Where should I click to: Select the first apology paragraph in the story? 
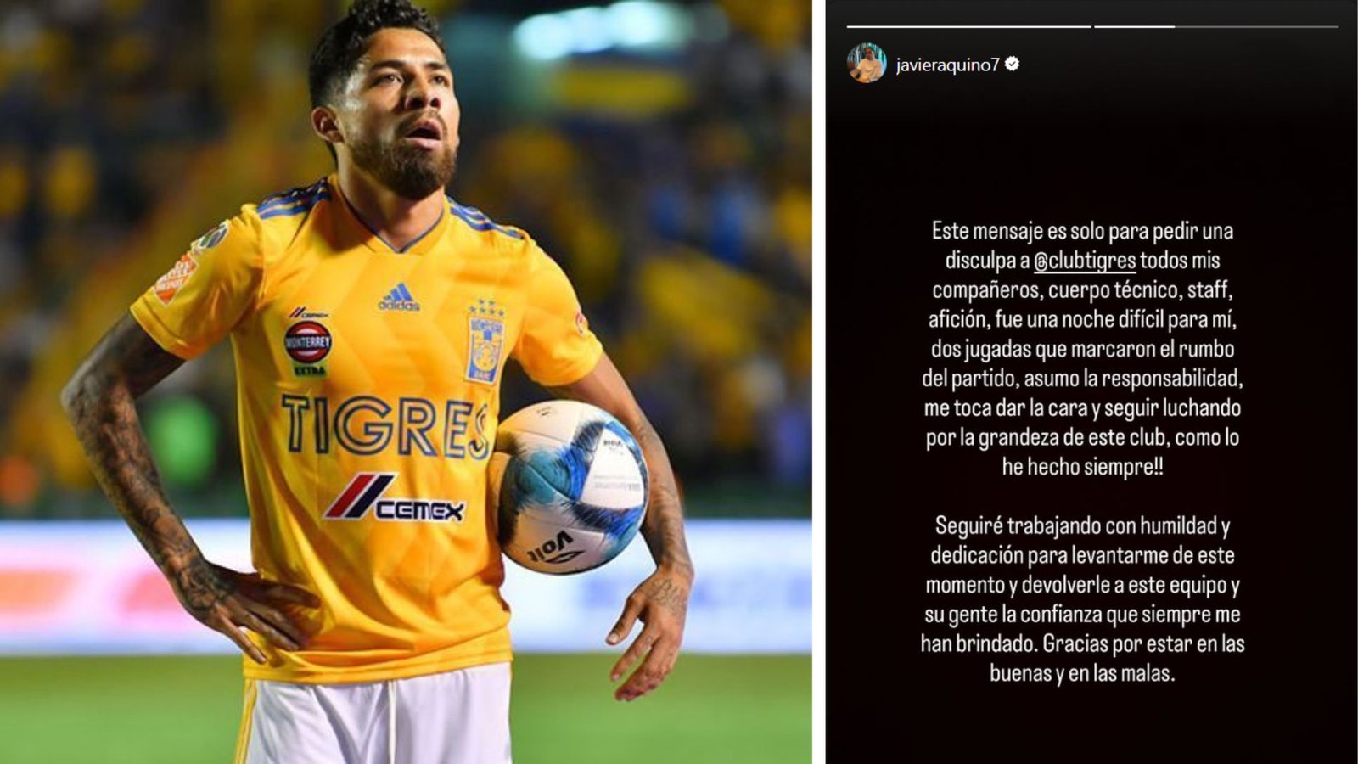(1083, 349)
